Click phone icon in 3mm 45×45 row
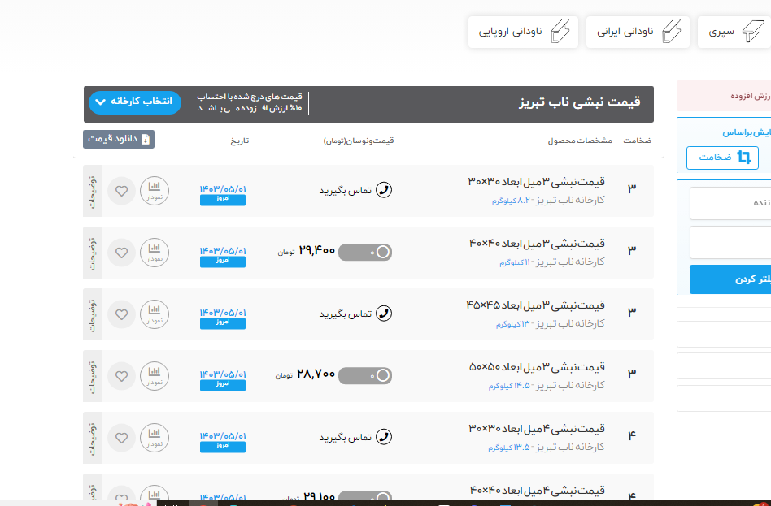Viewport: 771px width, 506px height. pyautogui.click(x=384, y=314)
